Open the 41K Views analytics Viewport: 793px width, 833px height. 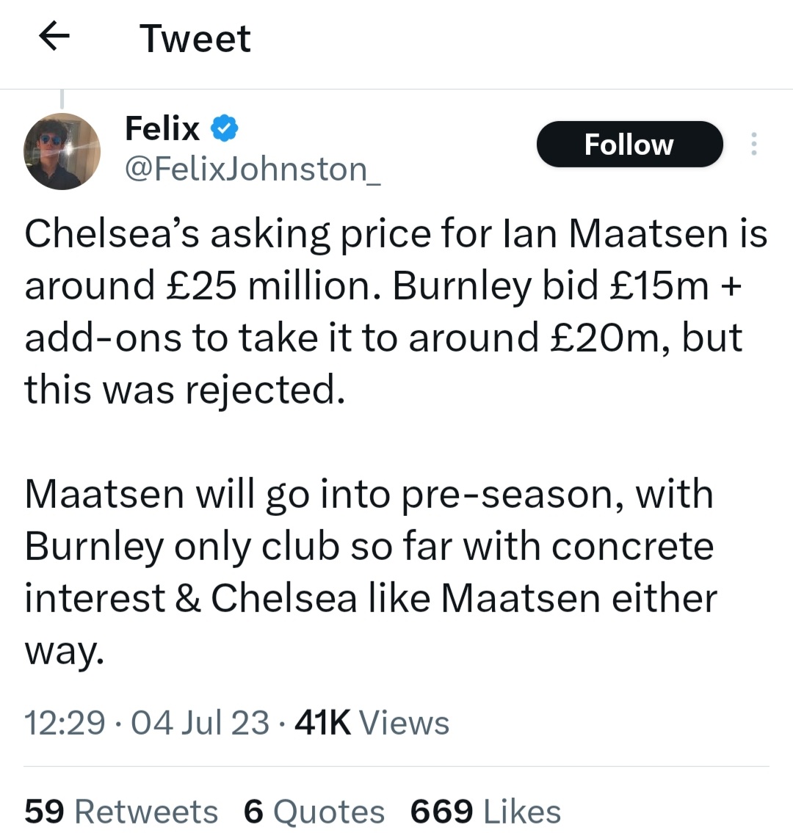coord(372,723)
